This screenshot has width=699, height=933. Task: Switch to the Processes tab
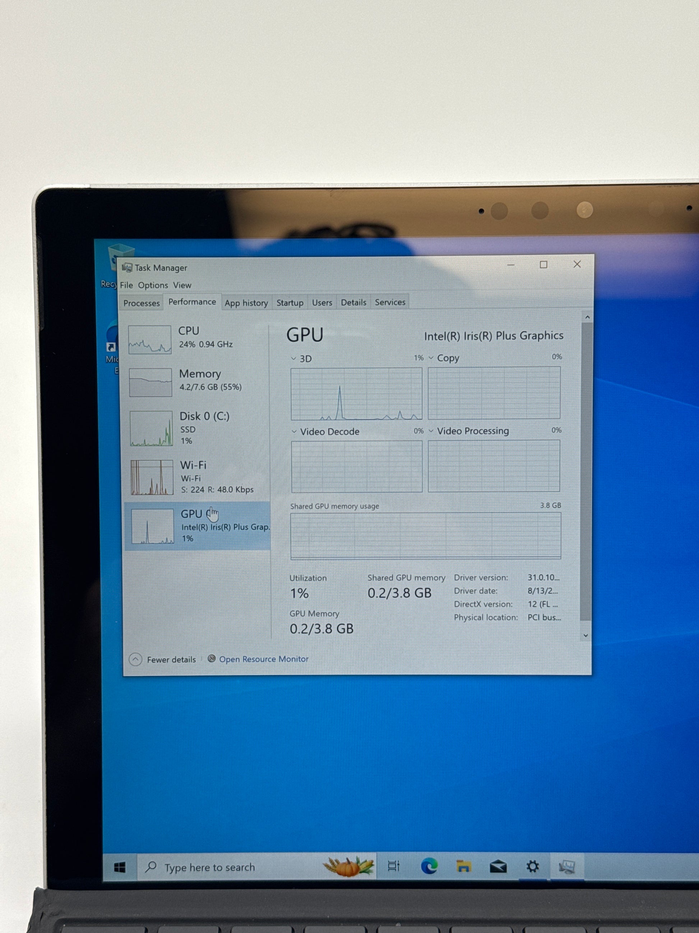click(x=142, y=303)
